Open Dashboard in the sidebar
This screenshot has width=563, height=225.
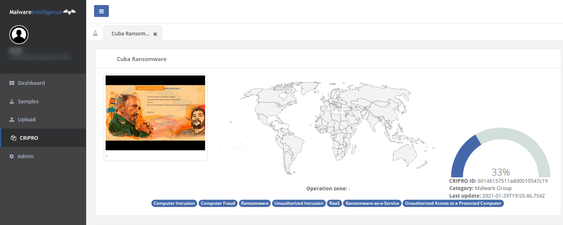tap(43, 83)
